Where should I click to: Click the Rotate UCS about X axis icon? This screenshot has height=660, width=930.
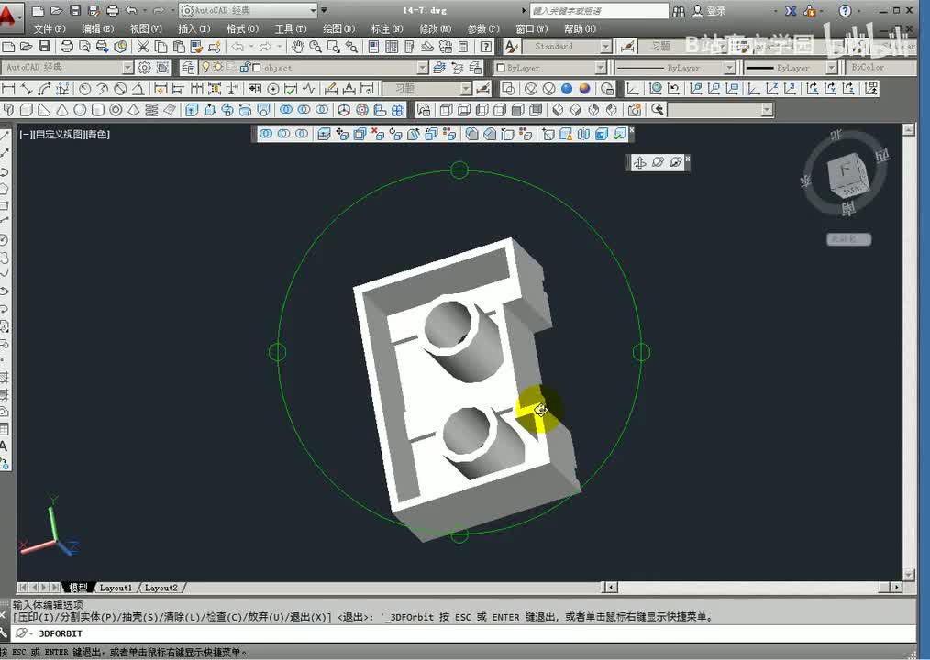[x=813, y=89]
